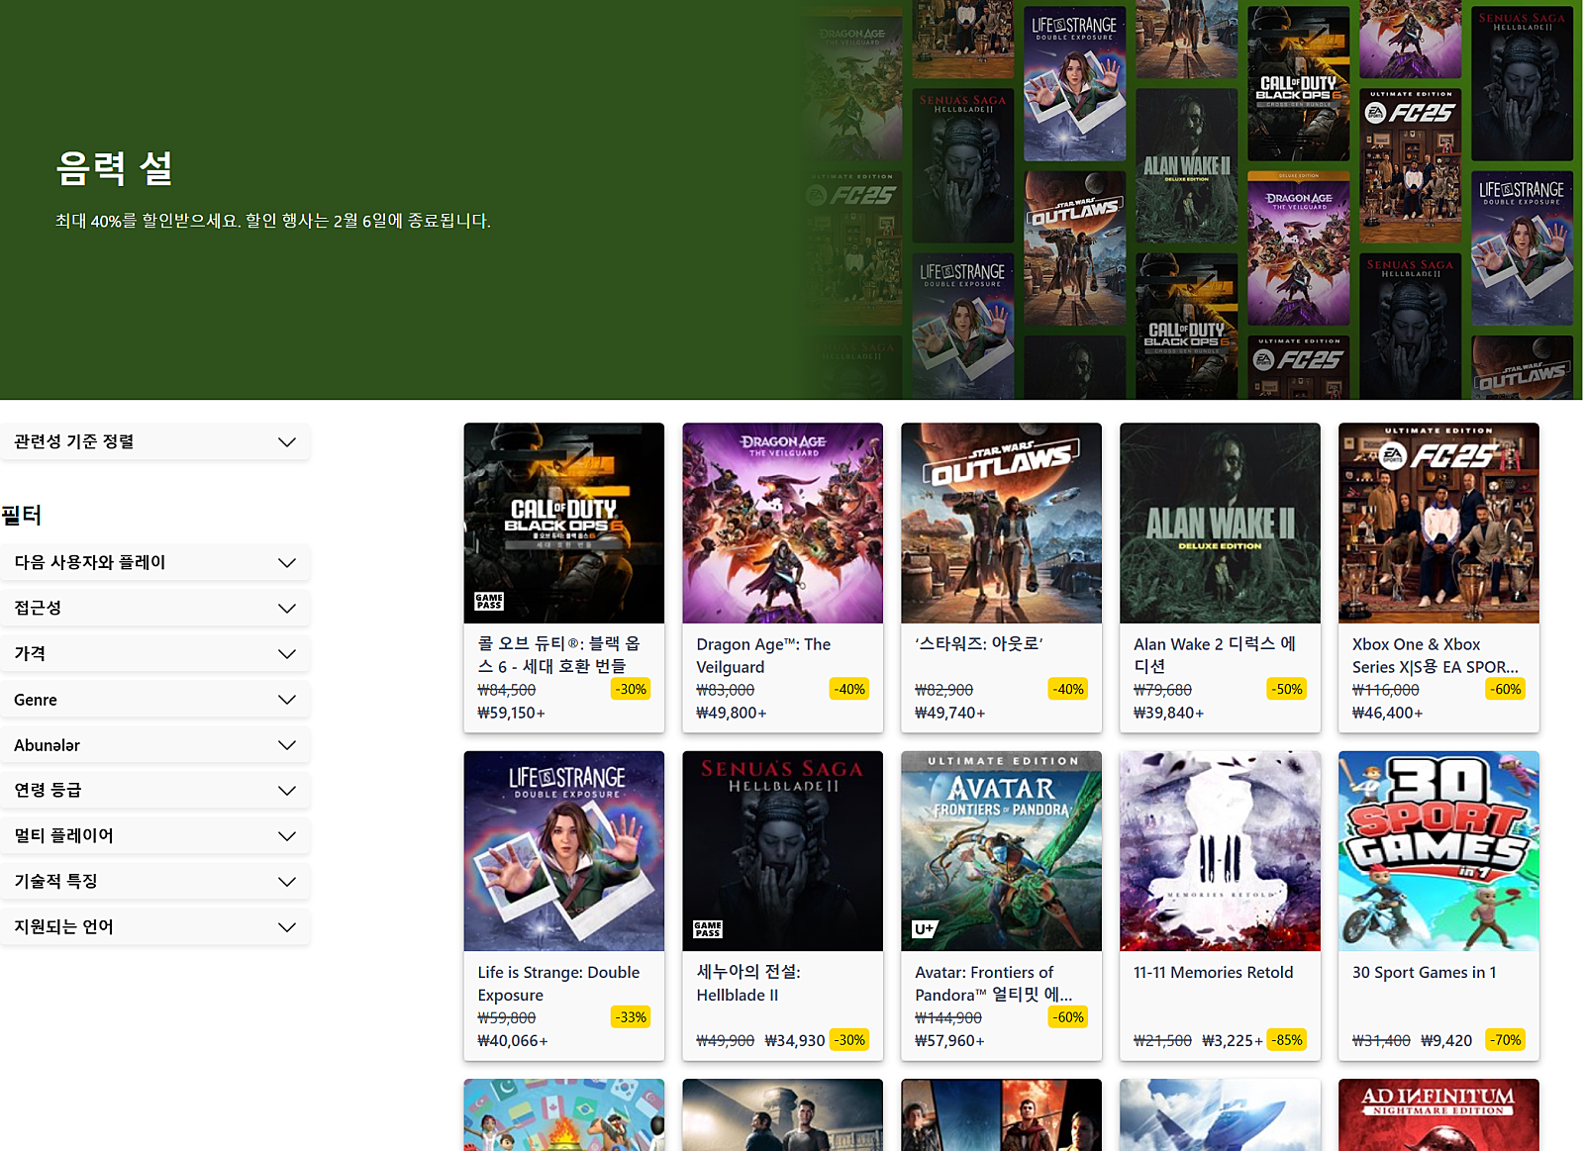Expand the 기술적 특징 filter
1584x1151 pixels.
tap(155, 881)
